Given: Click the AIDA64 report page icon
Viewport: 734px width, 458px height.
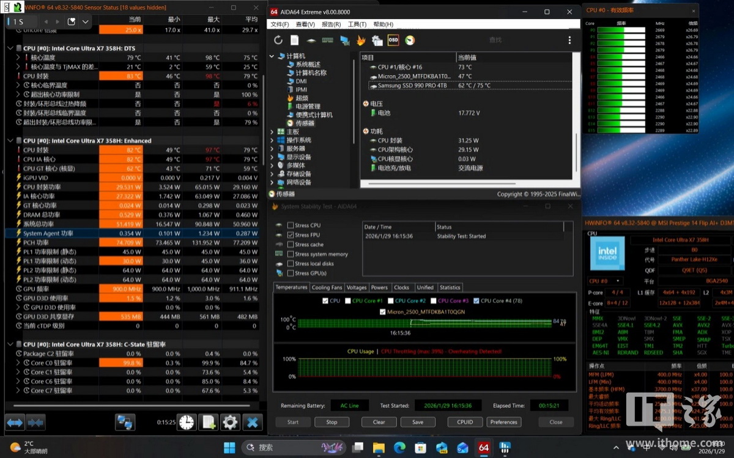Looking at the screenshot, I should (294, 40).
